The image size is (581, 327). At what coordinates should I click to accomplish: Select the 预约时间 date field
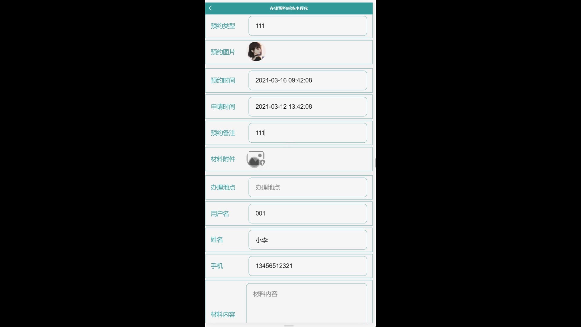tap(308, 80)
